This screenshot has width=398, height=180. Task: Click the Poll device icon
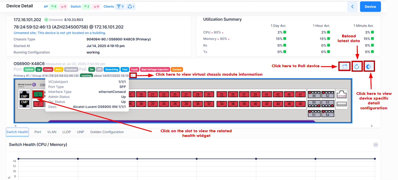point(344,66)
